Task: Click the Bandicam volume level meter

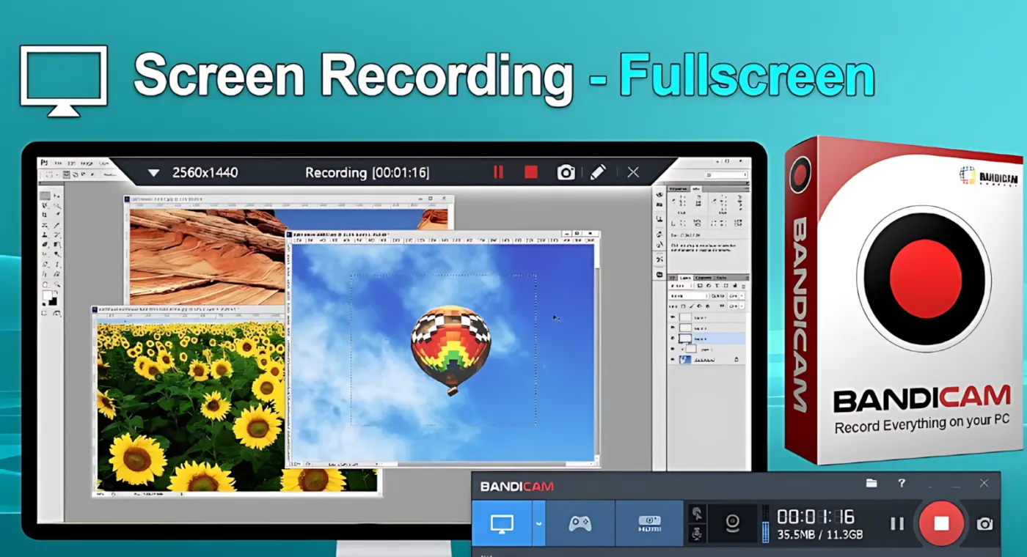Action: (x=765, y=523)
